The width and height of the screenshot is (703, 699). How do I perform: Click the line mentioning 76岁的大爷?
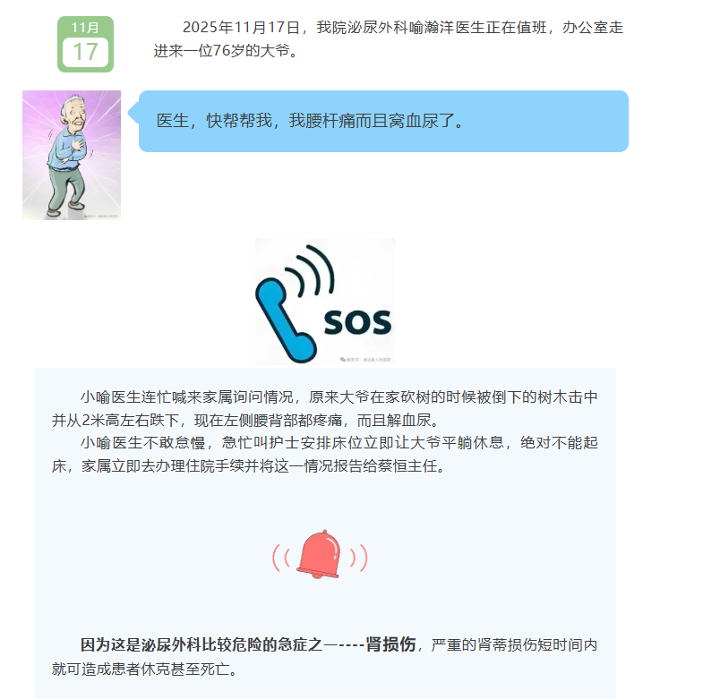[x=226, y=51]
